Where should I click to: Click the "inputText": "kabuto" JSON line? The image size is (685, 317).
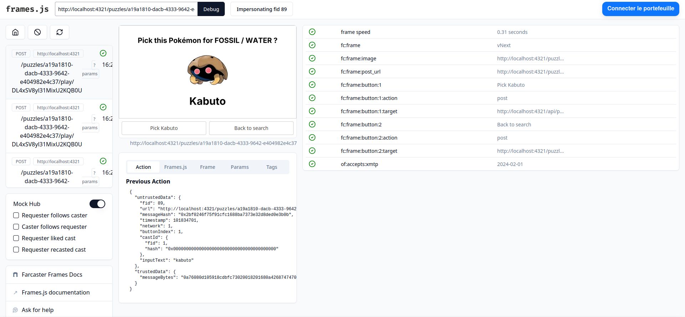coord(167,260)
